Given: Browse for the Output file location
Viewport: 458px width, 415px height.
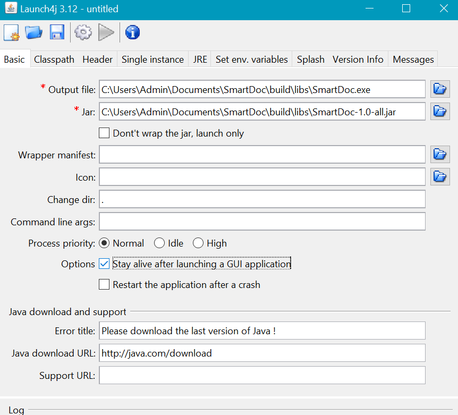Looking at the screenshot, I should [440, 89].
